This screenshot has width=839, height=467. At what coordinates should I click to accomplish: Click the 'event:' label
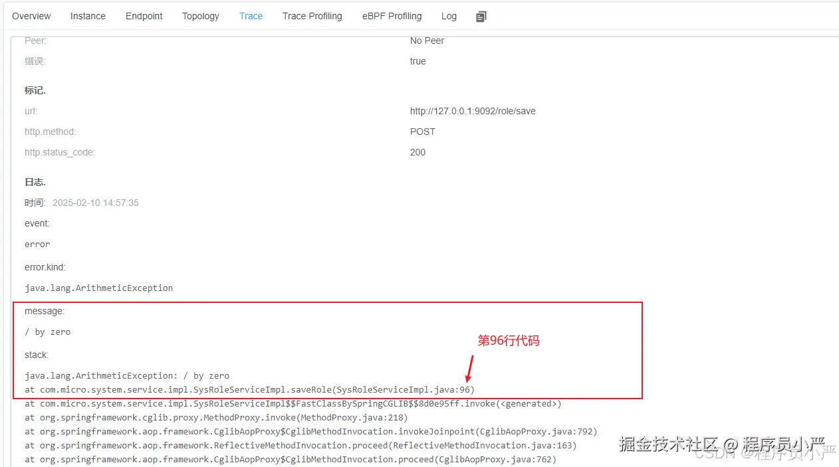coord(37,223)
